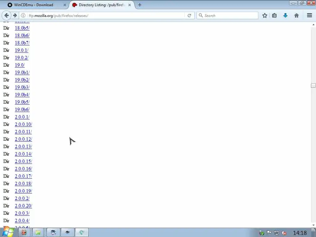Close the Directory Listing tab
This screenshot has height=237, width=316.
tap(130, 5)
